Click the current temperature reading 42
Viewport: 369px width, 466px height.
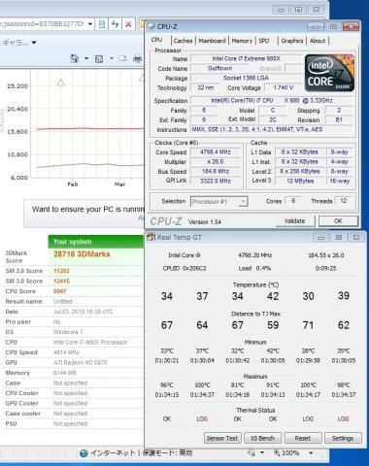(x=273, y=296)
